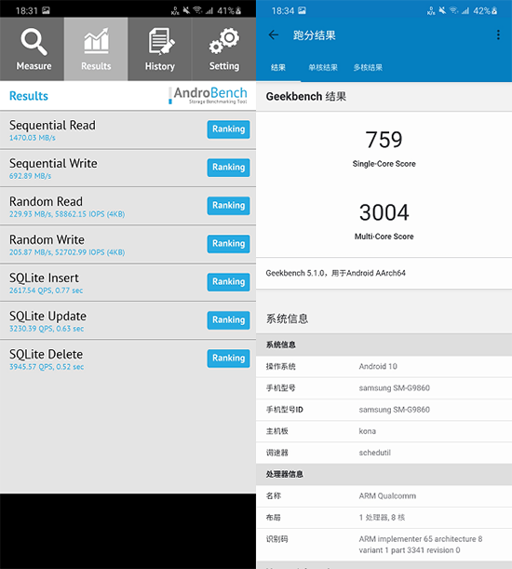Image resolution: width=512 pixels, height=569 pixels.
Task: Open the Measure magnifier icon
Action: coord(34,42)
